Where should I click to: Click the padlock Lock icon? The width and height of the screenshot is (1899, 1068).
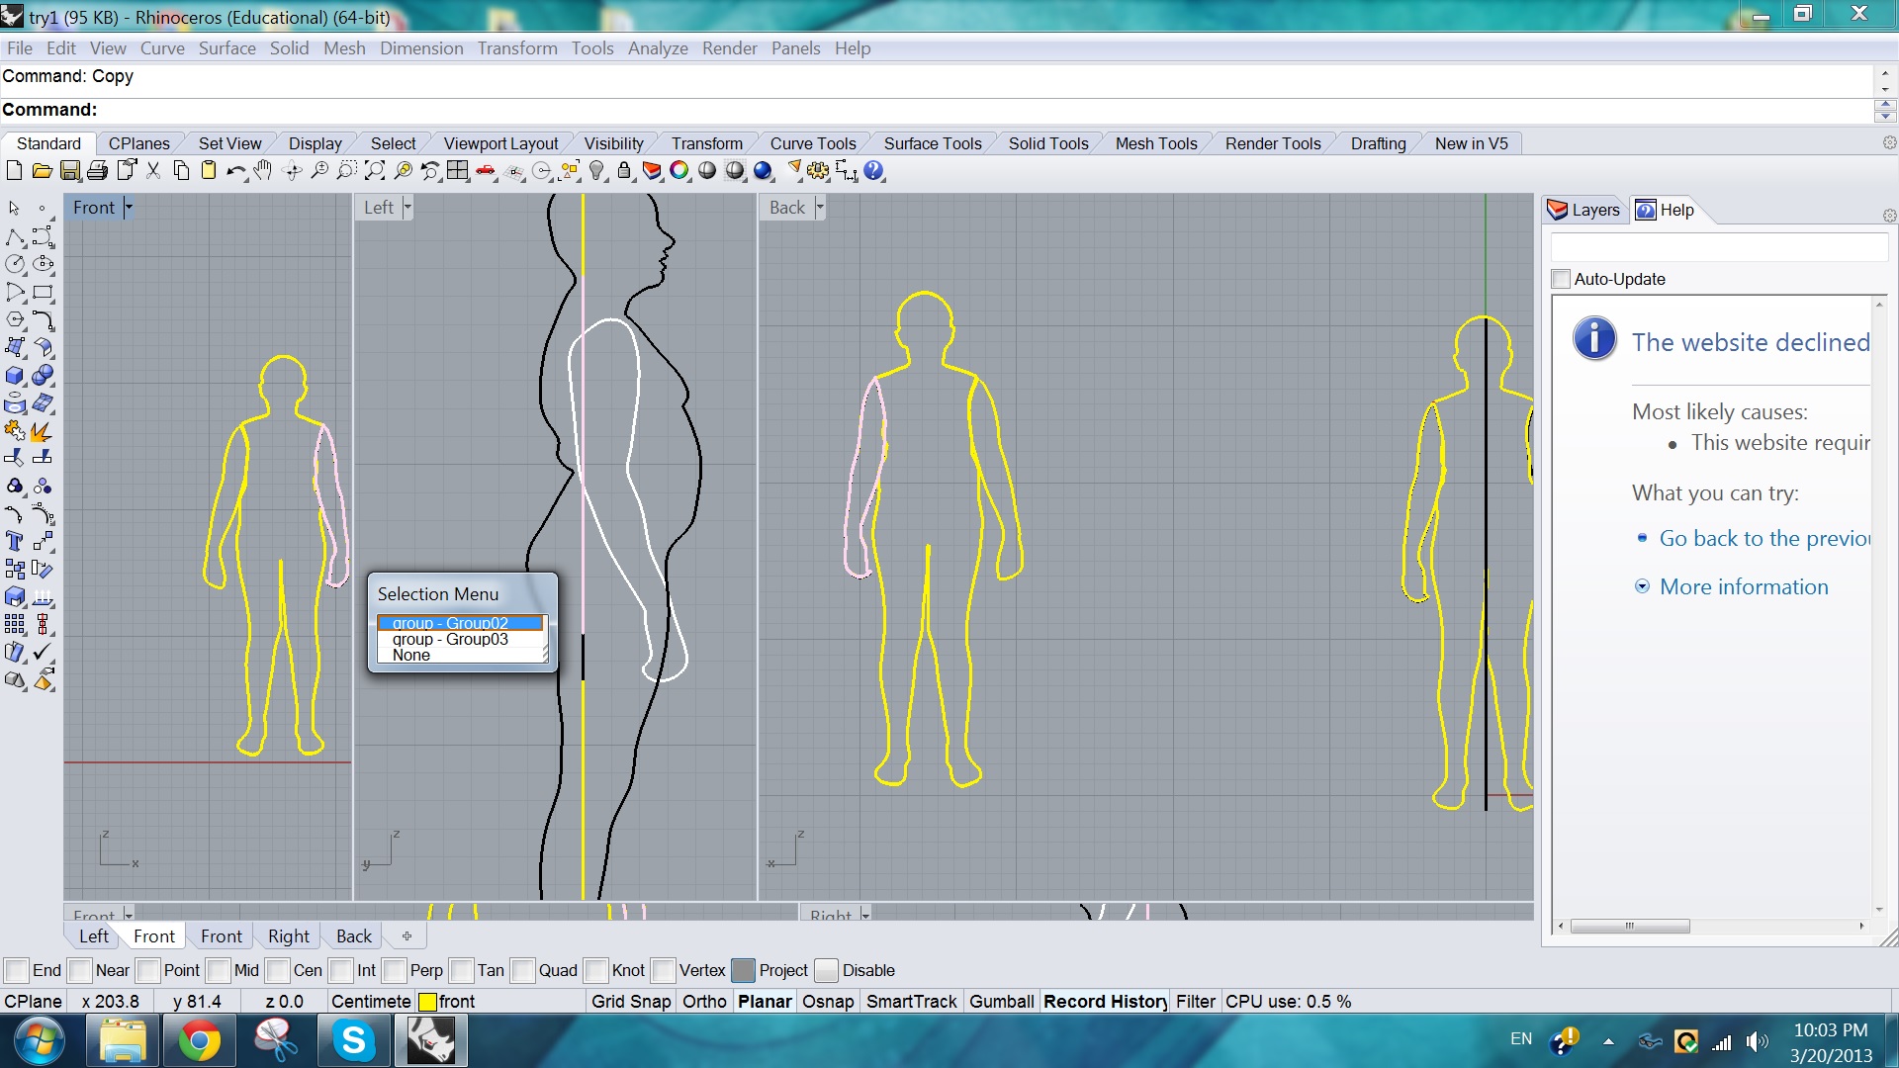(624, 171)
